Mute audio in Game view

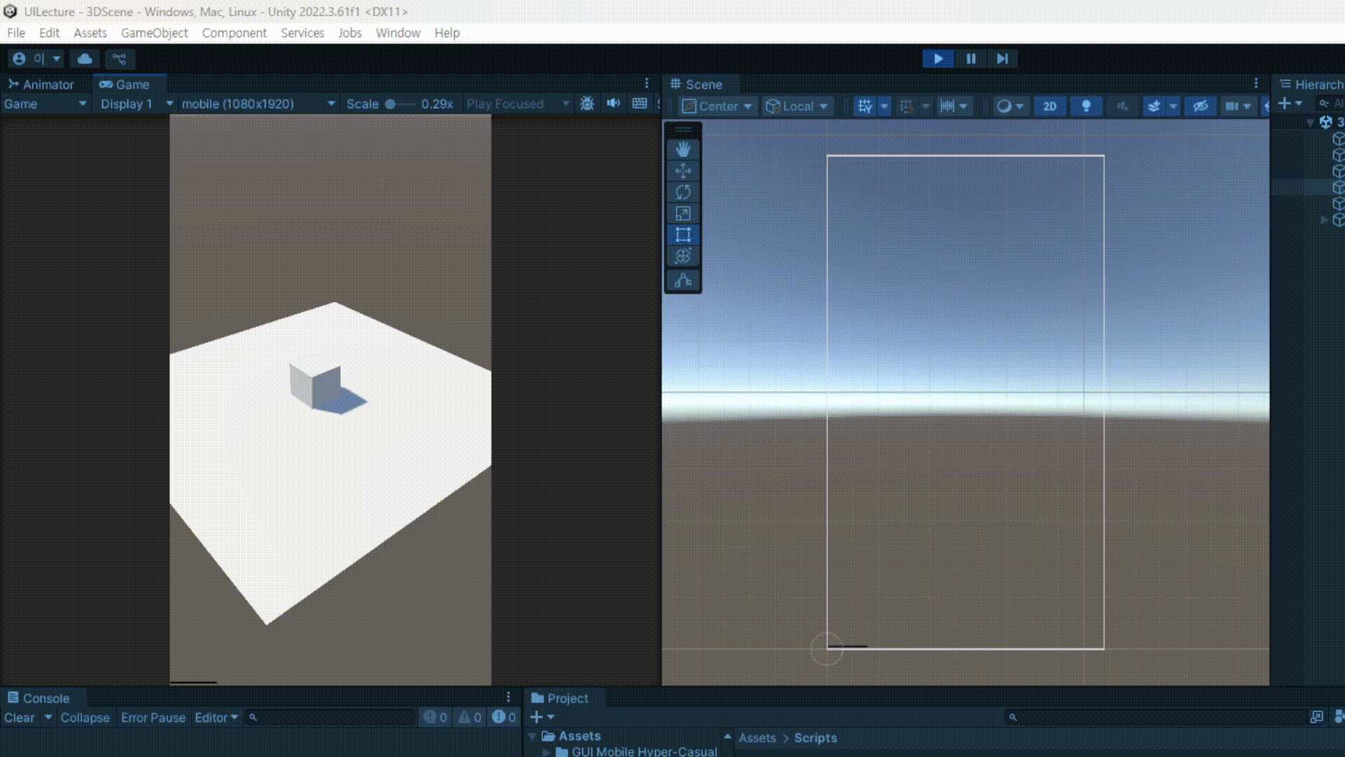tap(614, 104)
